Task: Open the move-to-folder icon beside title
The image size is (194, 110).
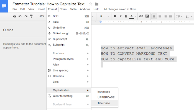Action: (x=96, y=4)
